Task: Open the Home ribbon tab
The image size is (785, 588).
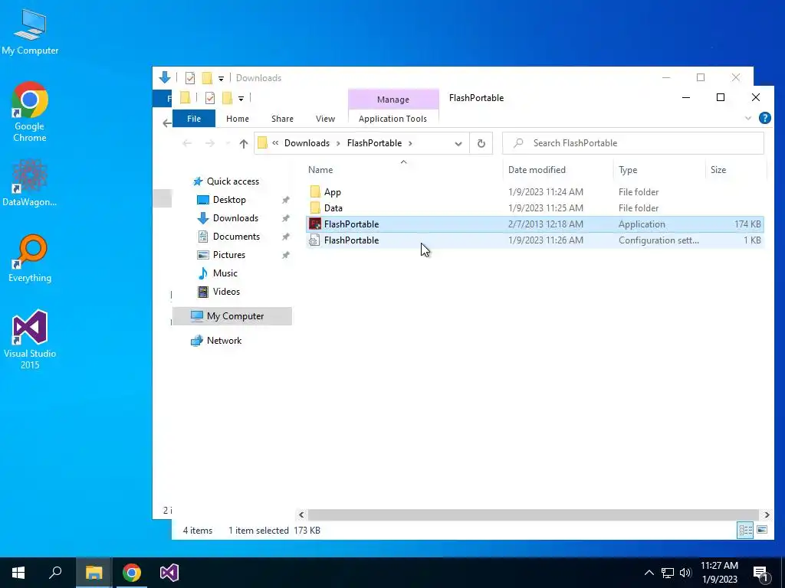Action: (x=238, y=119)
